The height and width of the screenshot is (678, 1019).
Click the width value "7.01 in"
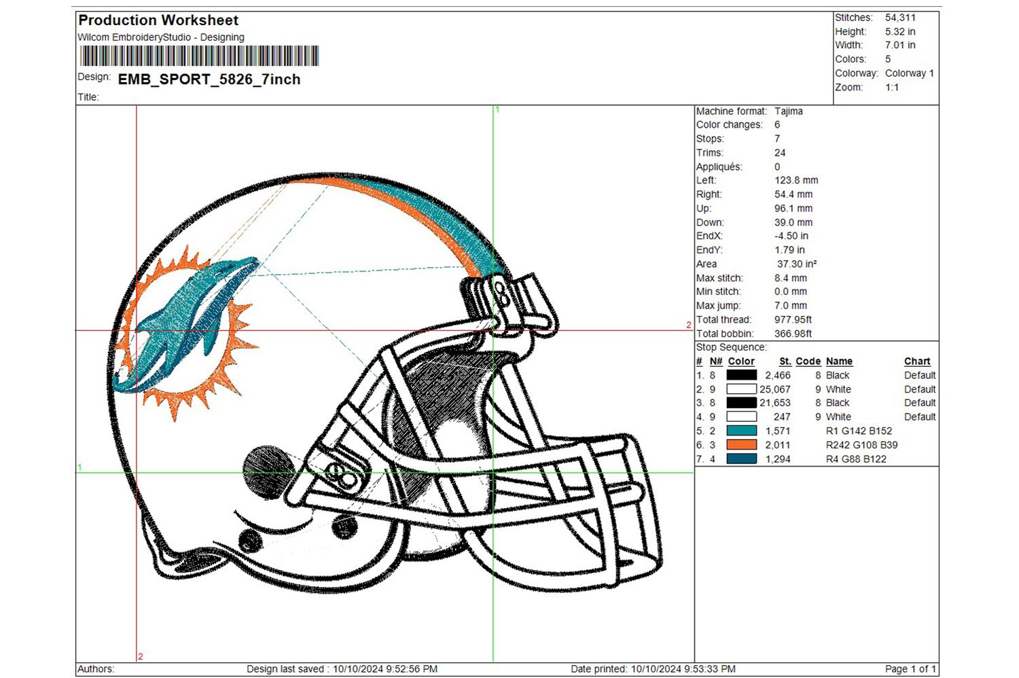pos(900,46)
